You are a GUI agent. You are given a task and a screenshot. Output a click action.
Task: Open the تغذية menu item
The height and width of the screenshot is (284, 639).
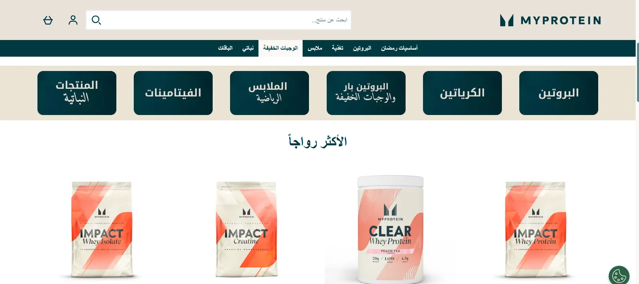337,48
